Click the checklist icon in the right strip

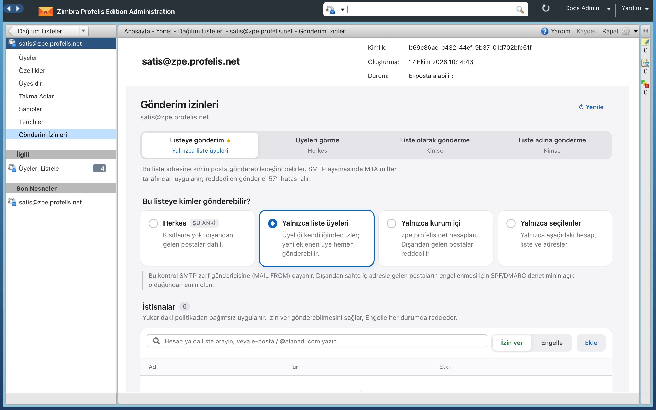click(x=645, y=63)
